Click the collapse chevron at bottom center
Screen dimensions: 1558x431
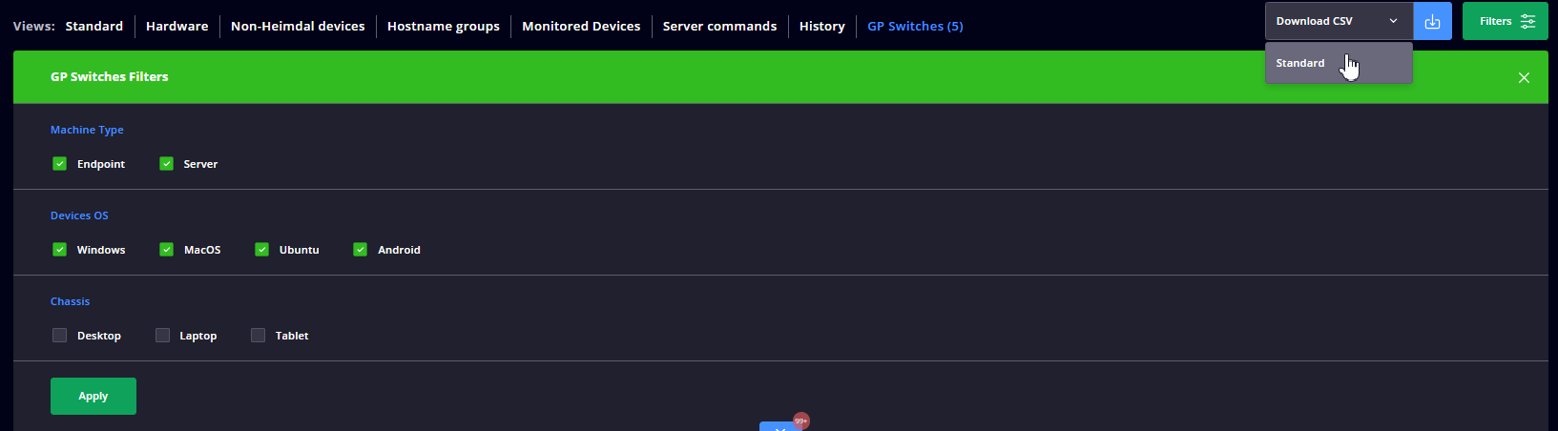coord(779,427)
